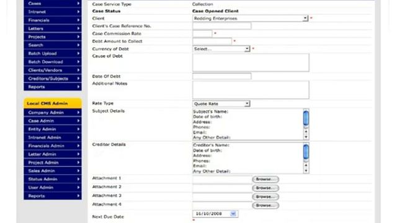Click the 'Collection' service type text
Viewport: 397px width, 223px height.
coord(203,4)
